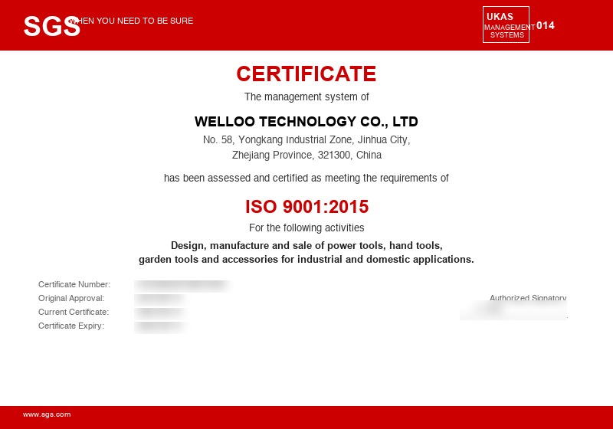Click 'garden tools and accessories' scope line
Screen dimensions: 613x429
tap(306, 259)
